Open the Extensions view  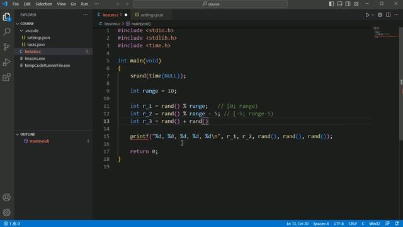[x=7, y=77]
